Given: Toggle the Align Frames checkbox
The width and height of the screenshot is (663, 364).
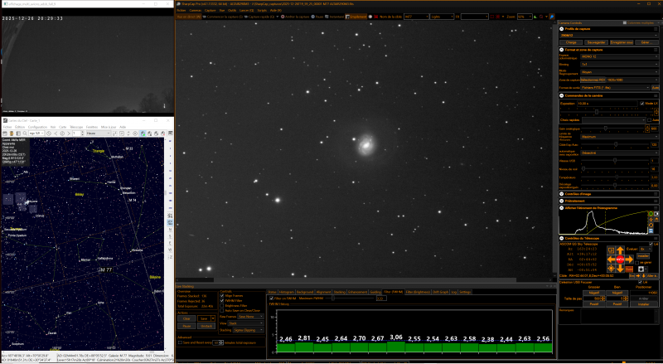Looking at the screenshot, I should pos(222,295).
